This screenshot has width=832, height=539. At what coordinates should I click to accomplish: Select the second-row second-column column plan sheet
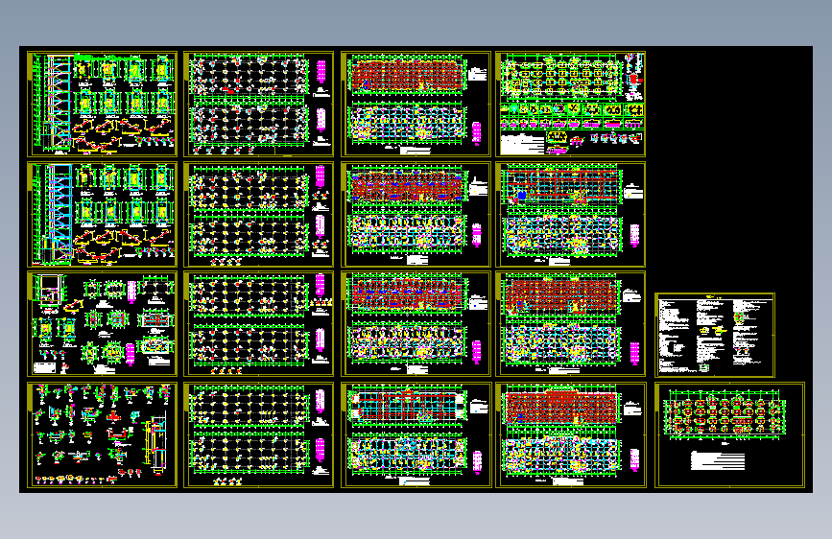tap(258, 214)
